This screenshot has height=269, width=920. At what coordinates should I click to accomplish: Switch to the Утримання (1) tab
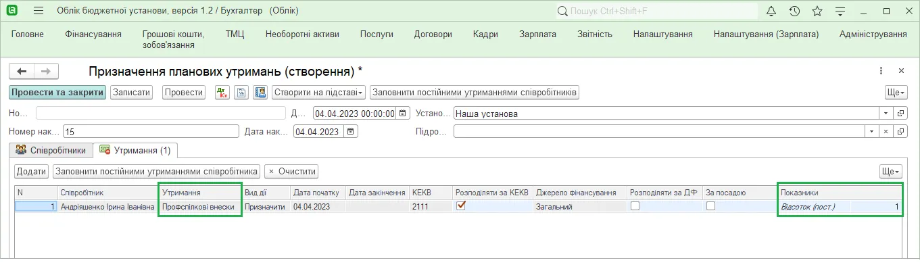(x=135, y=150)
